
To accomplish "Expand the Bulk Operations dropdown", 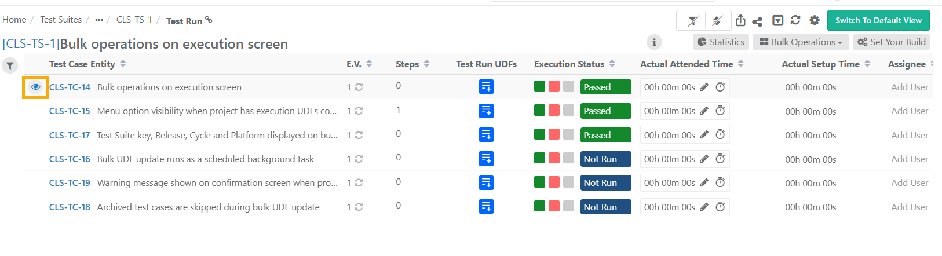I will pos(801,42).
